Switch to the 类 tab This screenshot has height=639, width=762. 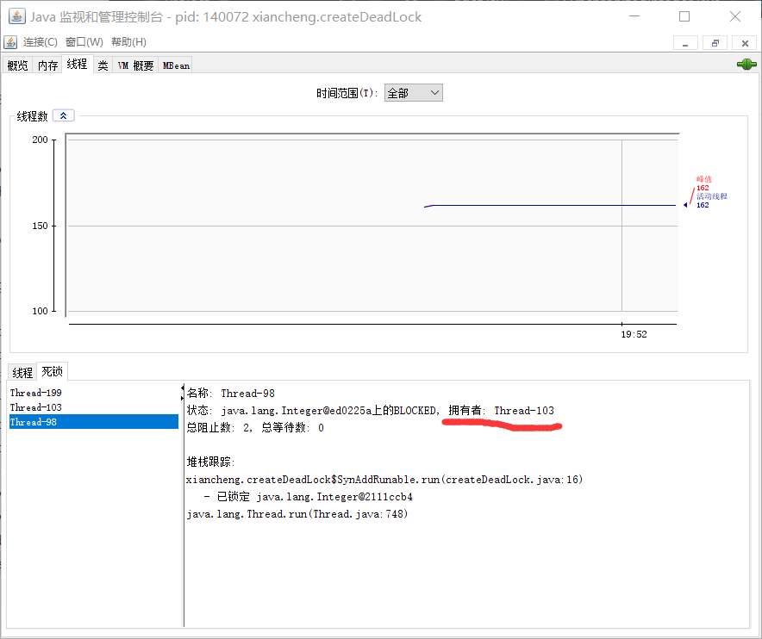[103, 65]
